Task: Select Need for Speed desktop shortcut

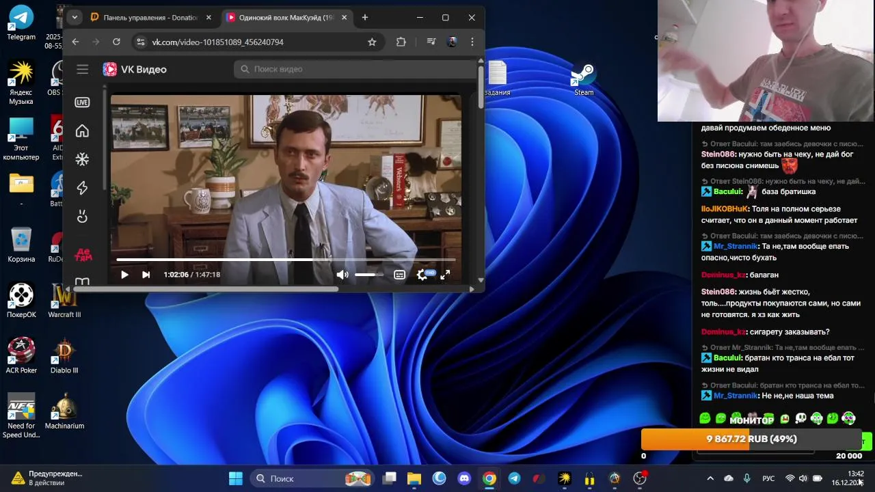Action: coord(21,415)
